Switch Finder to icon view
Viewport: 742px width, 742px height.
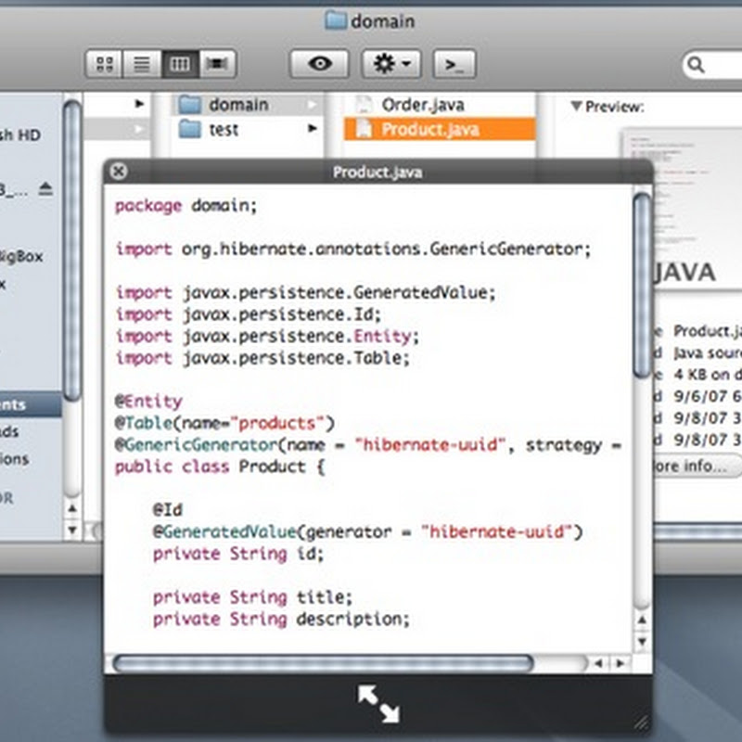[105, 64]
